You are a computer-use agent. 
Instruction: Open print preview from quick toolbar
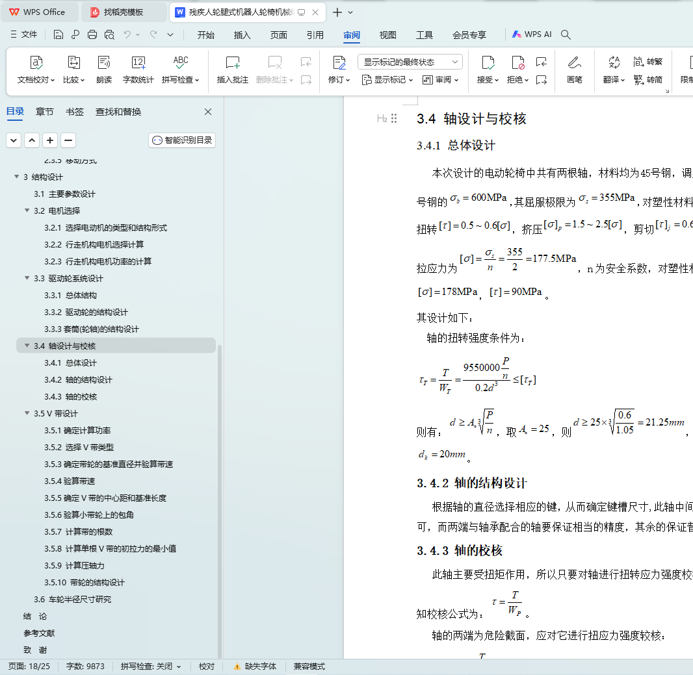(110, 34)
